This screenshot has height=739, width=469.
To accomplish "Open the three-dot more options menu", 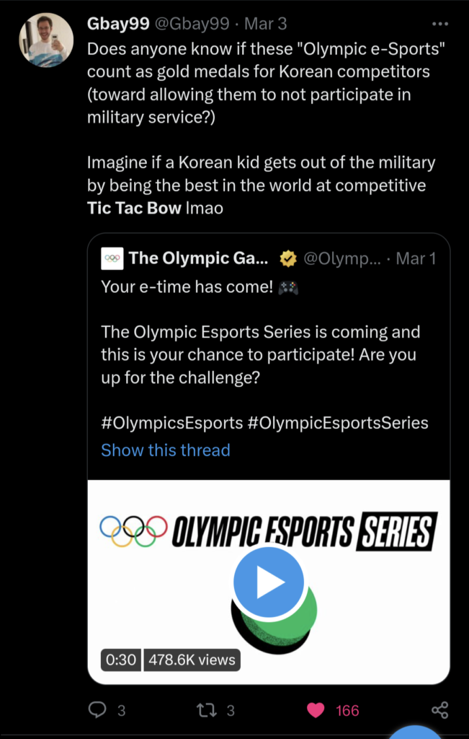I will tap(441, 25).
